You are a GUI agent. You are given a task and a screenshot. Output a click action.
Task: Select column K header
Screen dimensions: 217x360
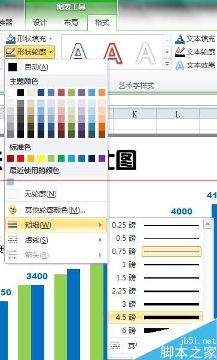(135, 114)
